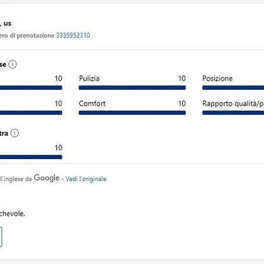Click the "us" country text
Image resolution: width=264 pixels, height=264 pixels.
[8, 23]
